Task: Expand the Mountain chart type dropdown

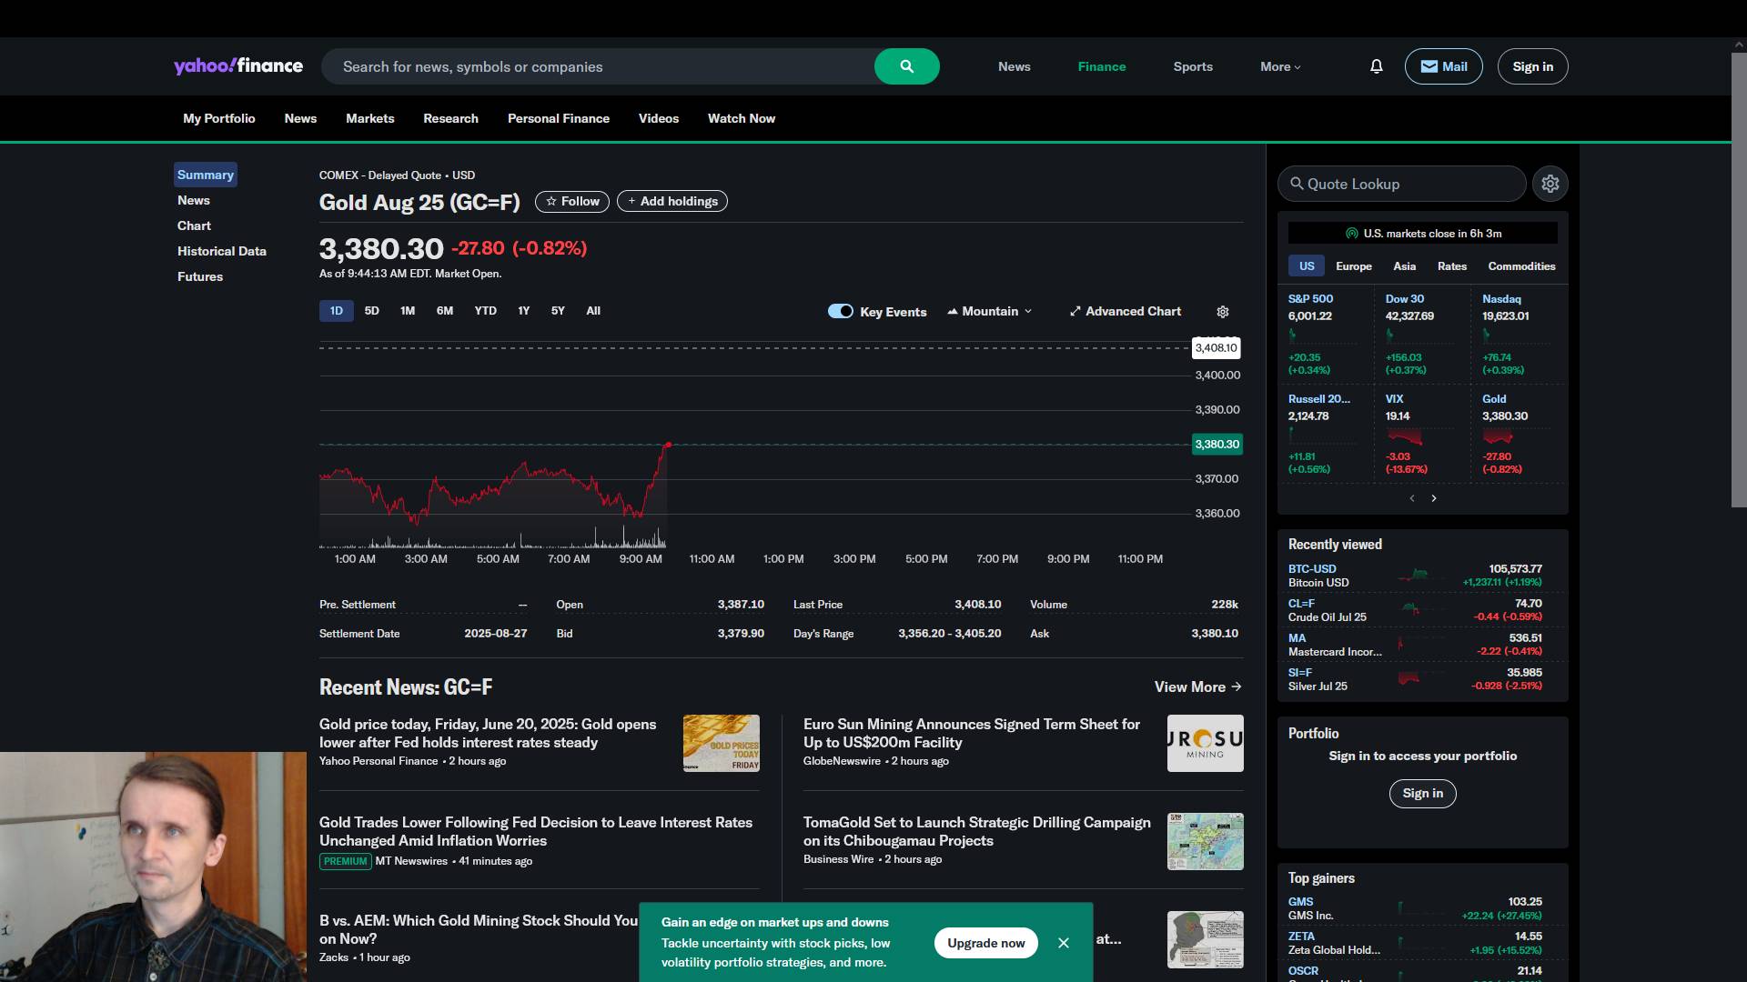Action: point(990,311)
